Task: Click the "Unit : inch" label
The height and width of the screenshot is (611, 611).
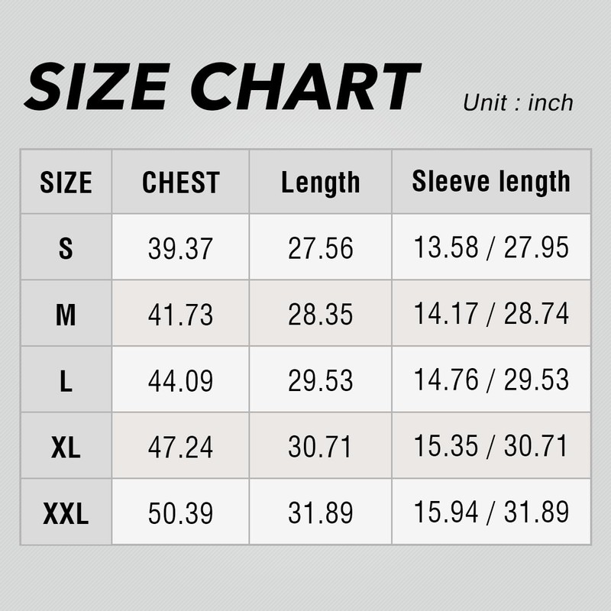Action: 517,102
